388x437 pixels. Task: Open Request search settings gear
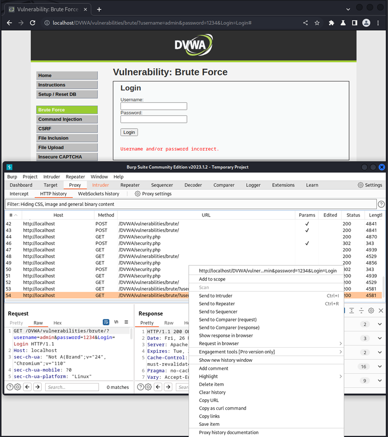(x=17, y=387)
